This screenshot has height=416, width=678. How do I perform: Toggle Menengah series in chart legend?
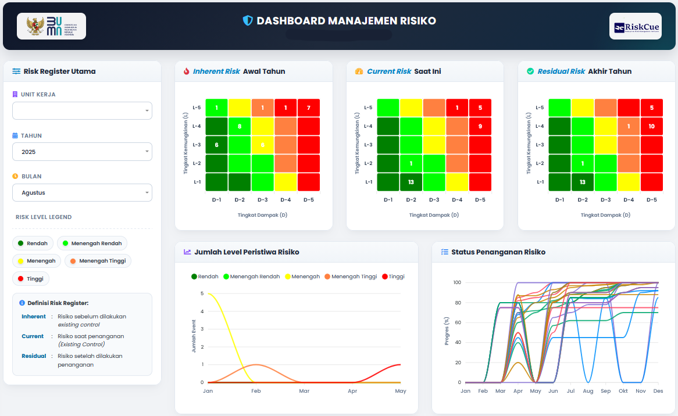[302, 277]
